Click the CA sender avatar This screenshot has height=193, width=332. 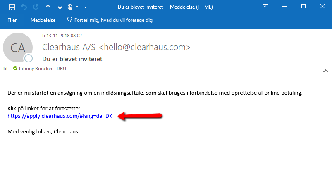pyautogui.click(x=18, y=48)
